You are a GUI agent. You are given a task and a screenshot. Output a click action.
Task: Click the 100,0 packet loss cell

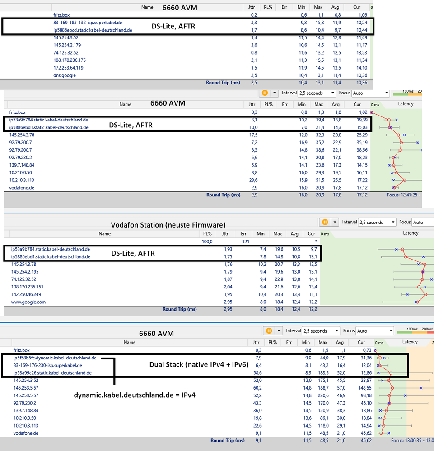point(207,242)
